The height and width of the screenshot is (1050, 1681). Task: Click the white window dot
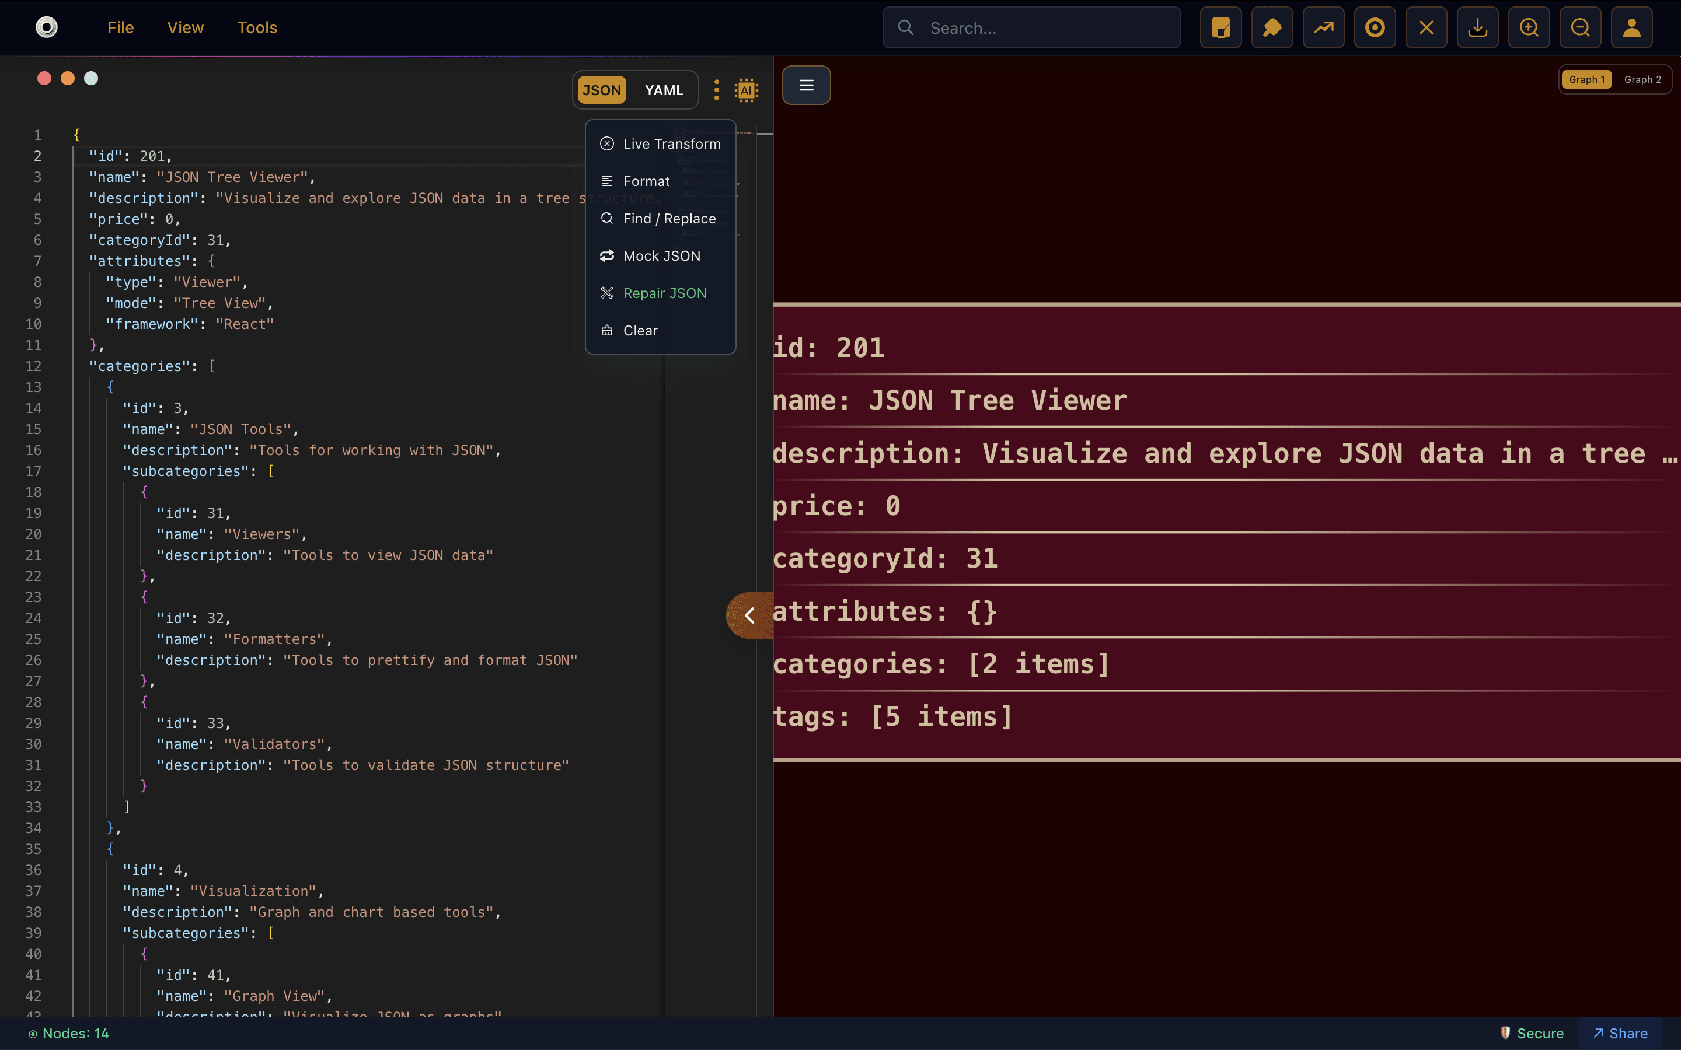[x=91, y=79]
